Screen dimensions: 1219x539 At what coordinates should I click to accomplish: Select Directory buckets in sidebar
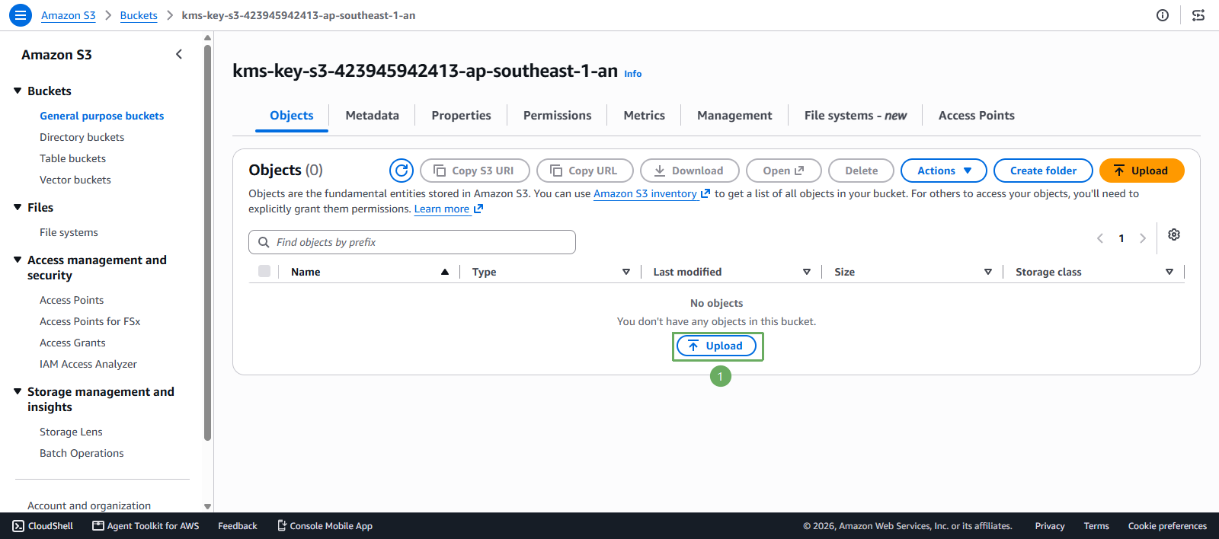point(82,137)
